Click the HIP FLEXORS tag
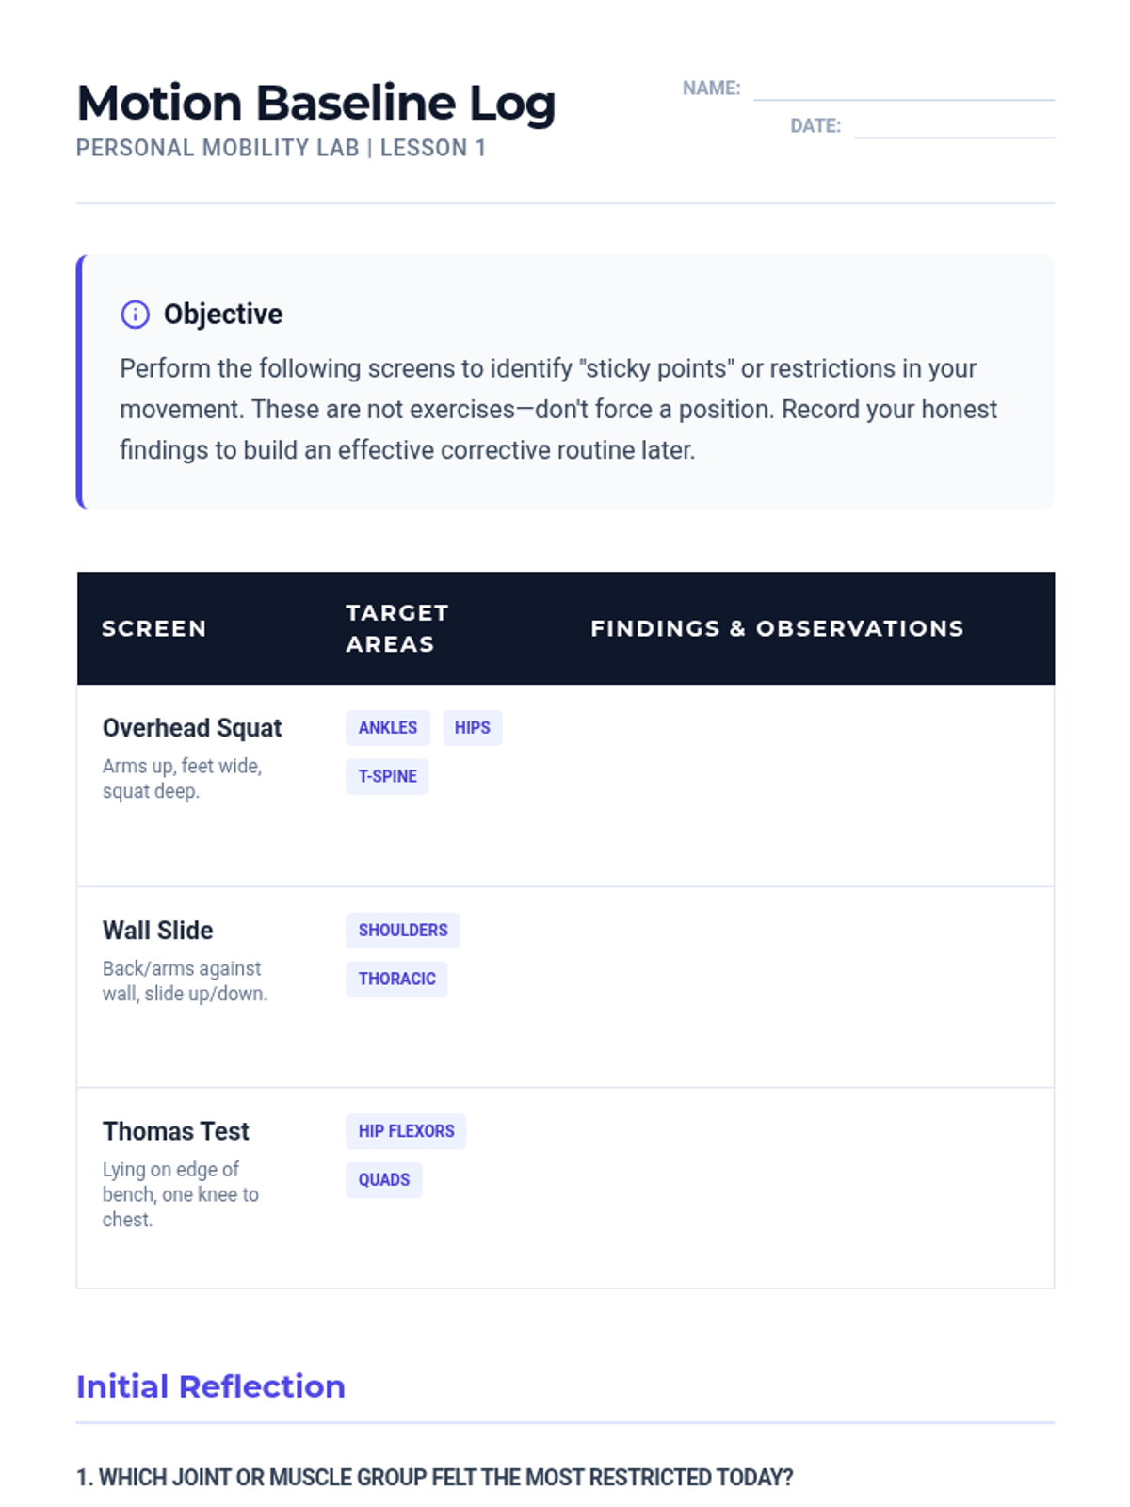Viewport: 1130px width, 1507px height. click(x=406, y=1131)
